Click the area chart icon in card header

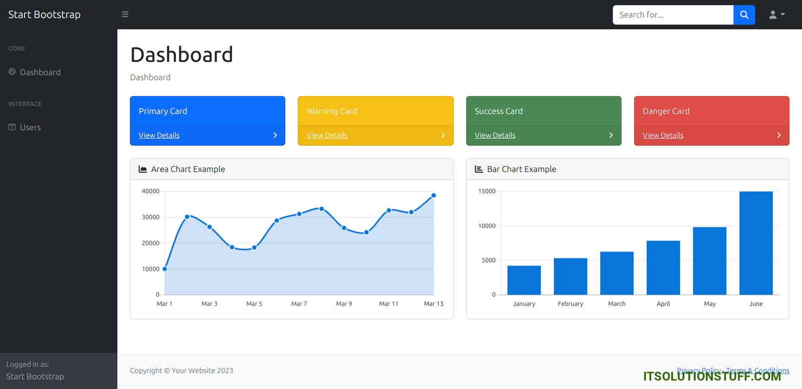[x=143, y=169]
